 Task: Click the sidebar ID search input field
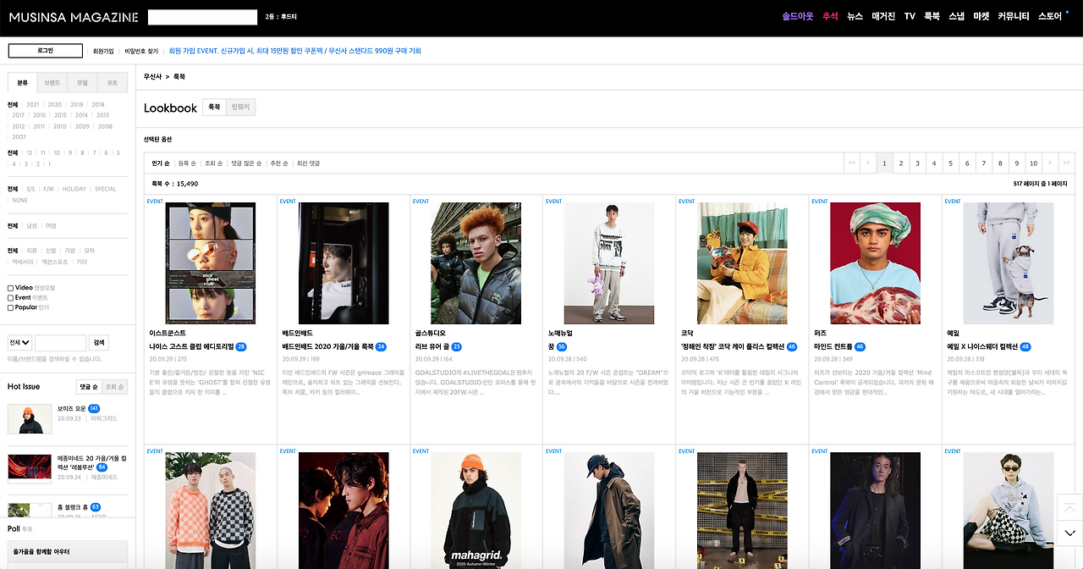coord(60,342)
